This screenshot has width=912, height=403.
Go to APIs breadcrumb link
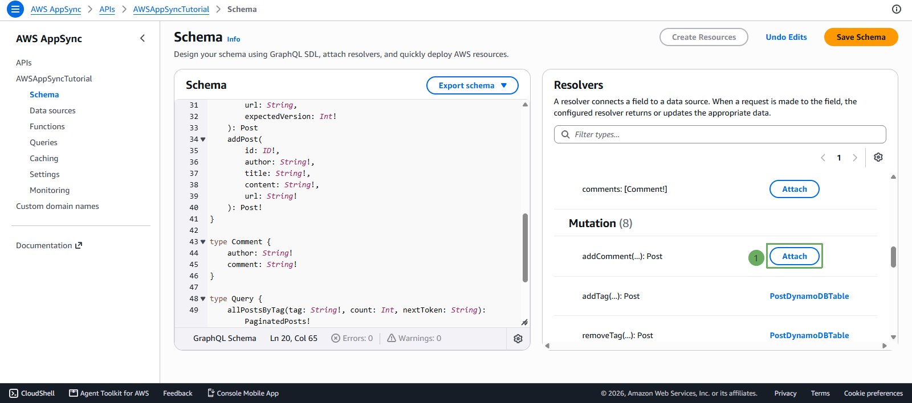pyautogui.click(x=107, y=9)
